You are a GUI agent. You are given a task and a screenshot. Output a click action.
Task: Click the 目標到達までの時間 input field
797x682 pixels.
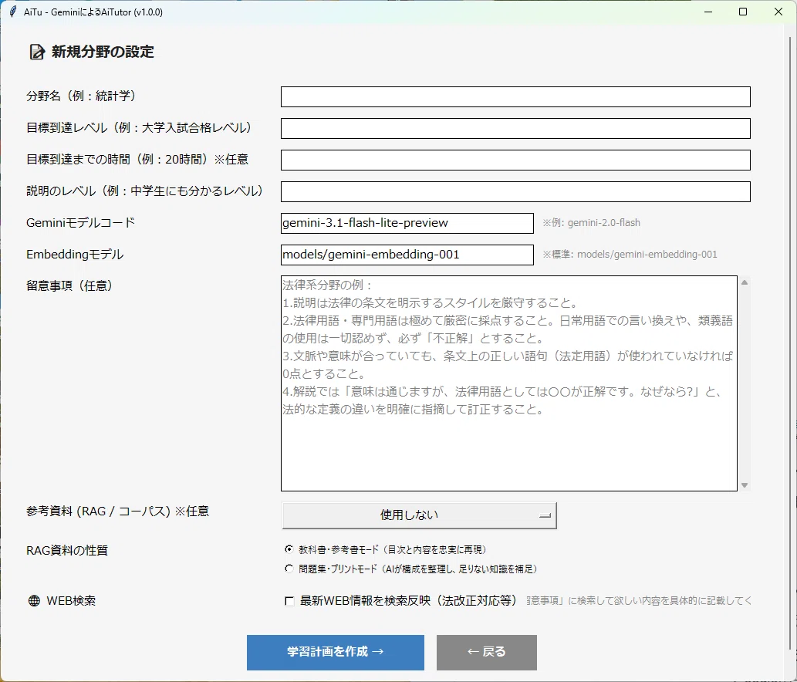[515, 160]
